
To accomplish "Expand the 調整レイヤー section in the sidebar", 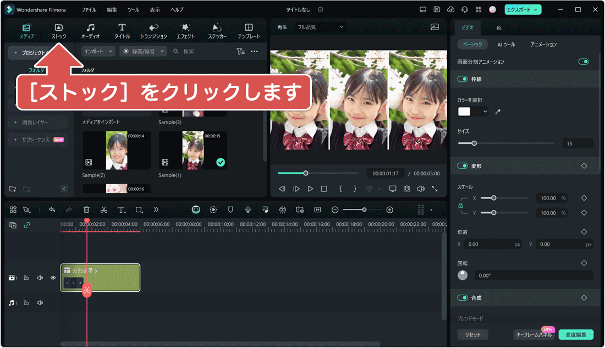I will [x=34, y=122].
